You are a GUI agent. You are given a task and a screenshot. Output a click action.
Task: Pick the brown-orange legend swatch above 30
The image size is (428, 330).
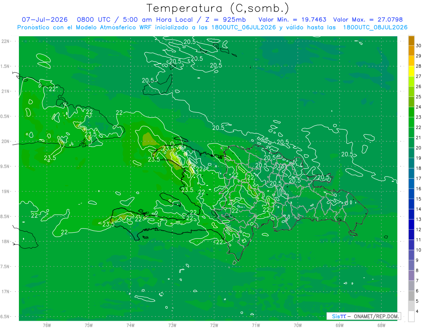click(411, 41)
